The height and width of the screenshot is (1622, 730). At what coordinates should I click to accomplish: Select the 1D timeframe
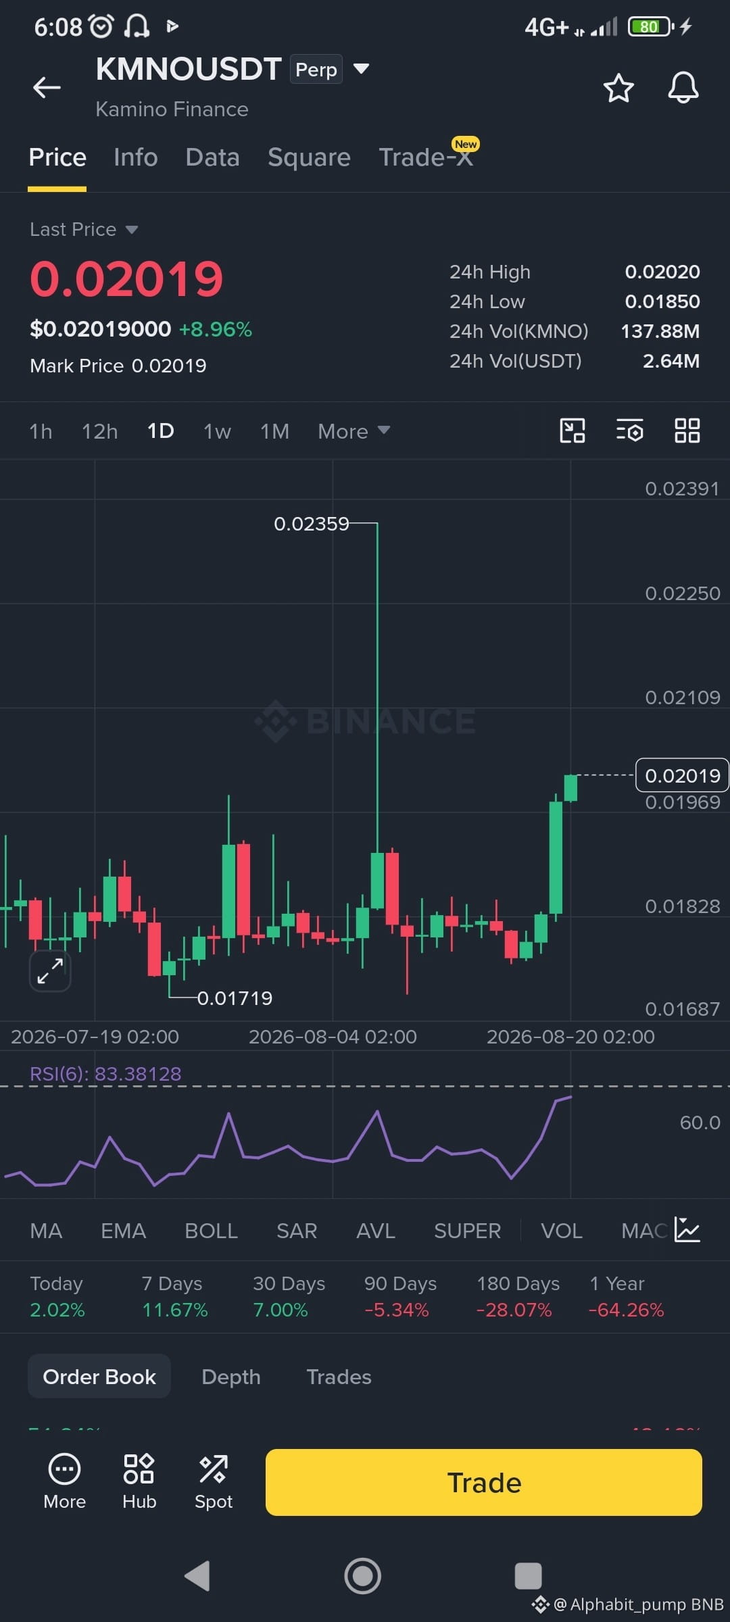pos(161,431)
